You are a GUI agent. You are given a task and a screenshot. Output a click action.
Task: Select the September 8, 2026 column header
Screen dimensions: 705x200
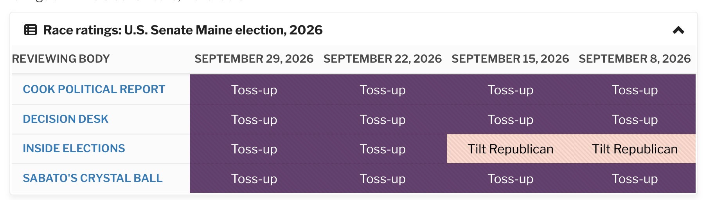[635, 59]
